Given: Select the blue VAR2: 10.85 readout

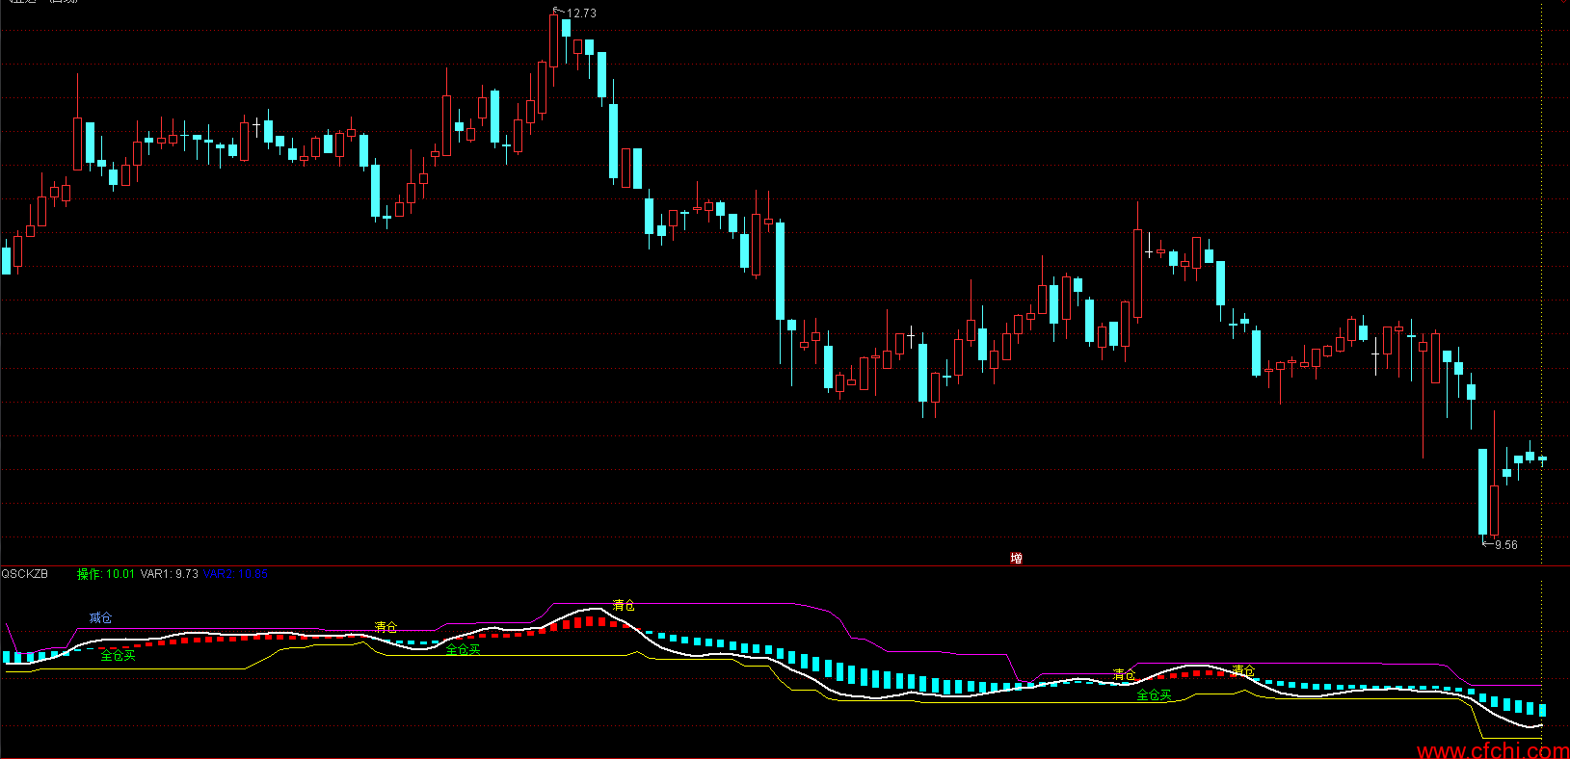Looking at the screenshot, I should (x=235, y=574).
